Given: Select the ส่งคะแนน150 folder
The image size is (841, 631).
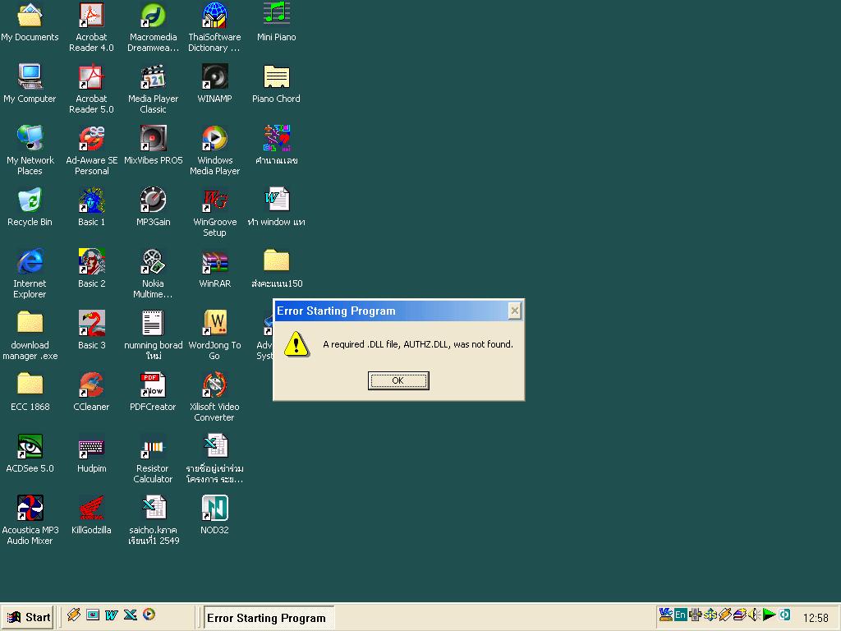Looking at the screenshot, I should [x=277, y=269].
